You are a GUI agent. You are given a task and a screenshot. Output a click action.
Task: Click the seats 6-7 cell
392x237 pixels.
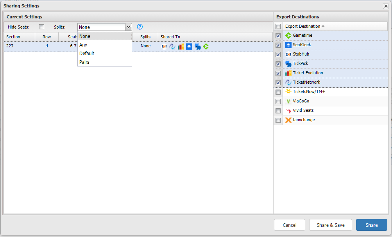pyautogui.click(x=73, y=46)
